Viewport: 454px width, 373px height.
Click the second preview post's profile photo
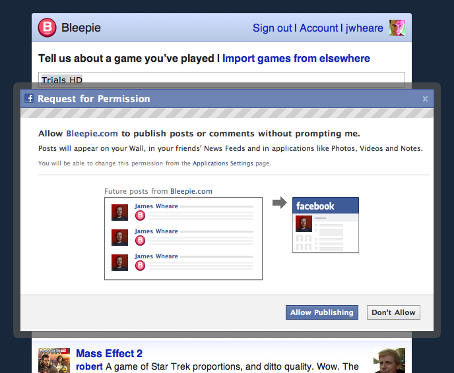[119, 237]
